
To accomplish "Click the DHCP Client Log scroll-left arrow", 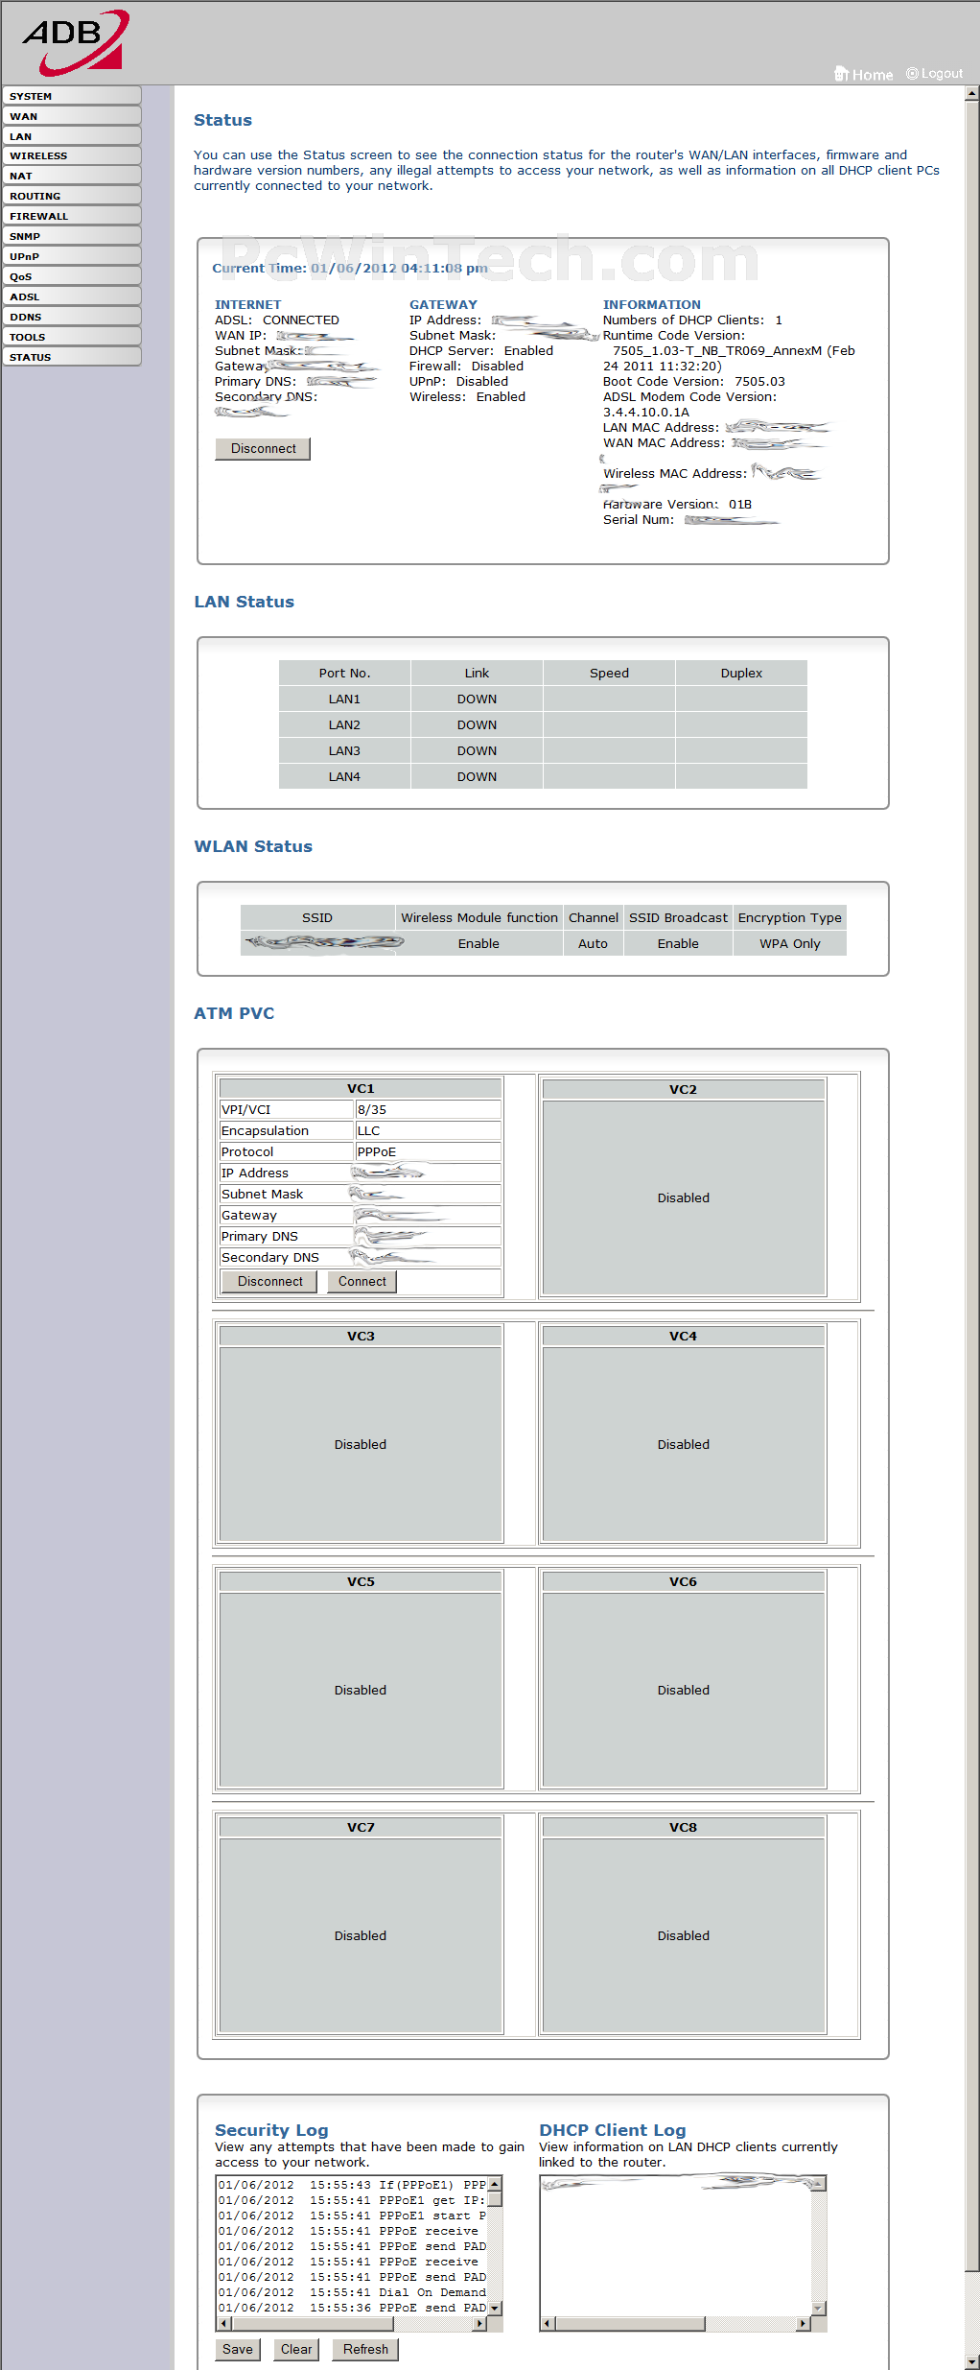I will pos(548,2324).
